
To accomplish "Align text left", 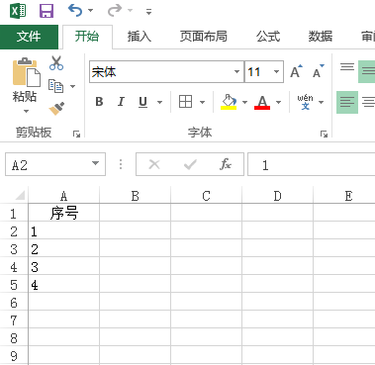I will coord(347,102).
